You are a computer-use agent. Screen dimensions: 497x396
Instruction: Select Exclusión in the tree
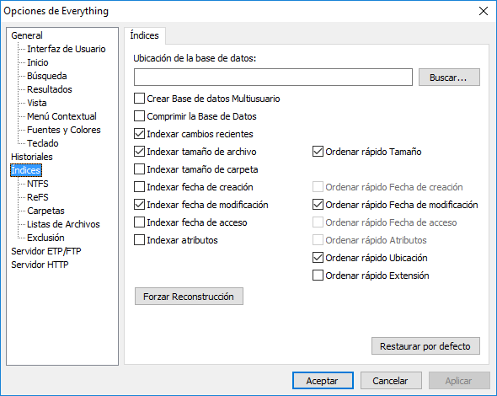pyautogui.click(x=45, y=238)
